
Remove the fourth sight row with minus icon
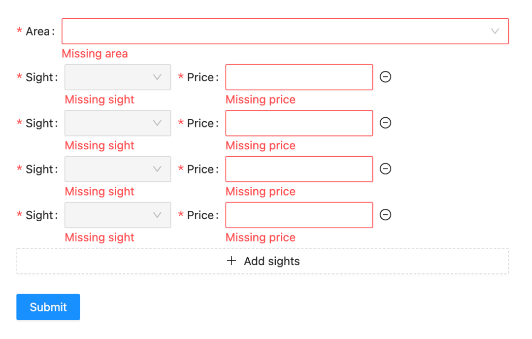coord(385,215)
